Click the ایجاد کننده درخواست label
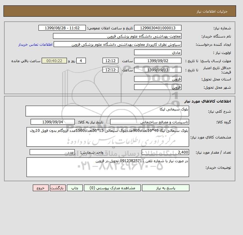The height and width of the screenshot is (235, 243). [213, 44]
